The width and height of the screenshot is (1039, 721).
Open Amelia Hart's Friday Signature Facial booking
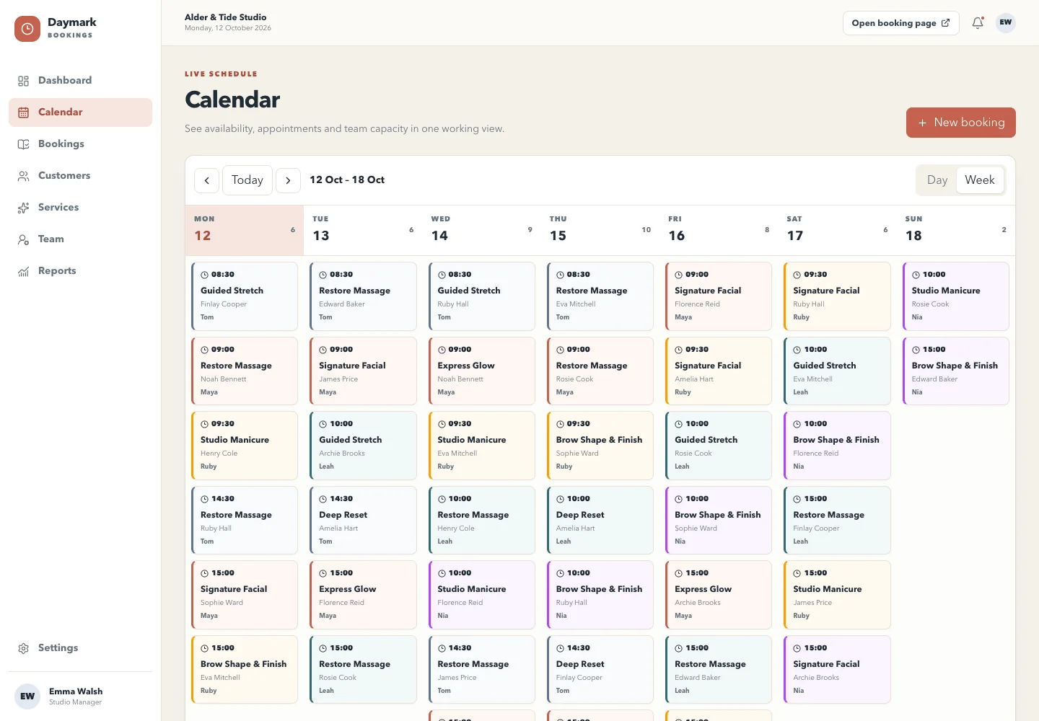coord(719,371)
